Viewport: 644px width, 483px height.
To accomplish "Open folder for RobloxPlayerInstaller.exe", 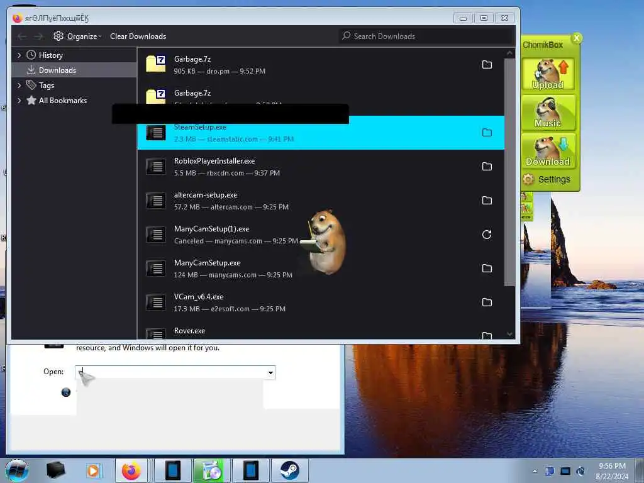I will tap(487, 166).
